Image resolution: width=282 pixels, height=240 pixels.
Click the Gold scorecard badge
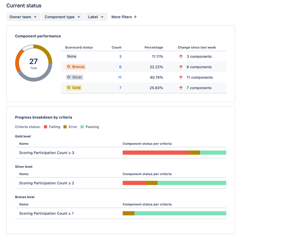[74, 88]
